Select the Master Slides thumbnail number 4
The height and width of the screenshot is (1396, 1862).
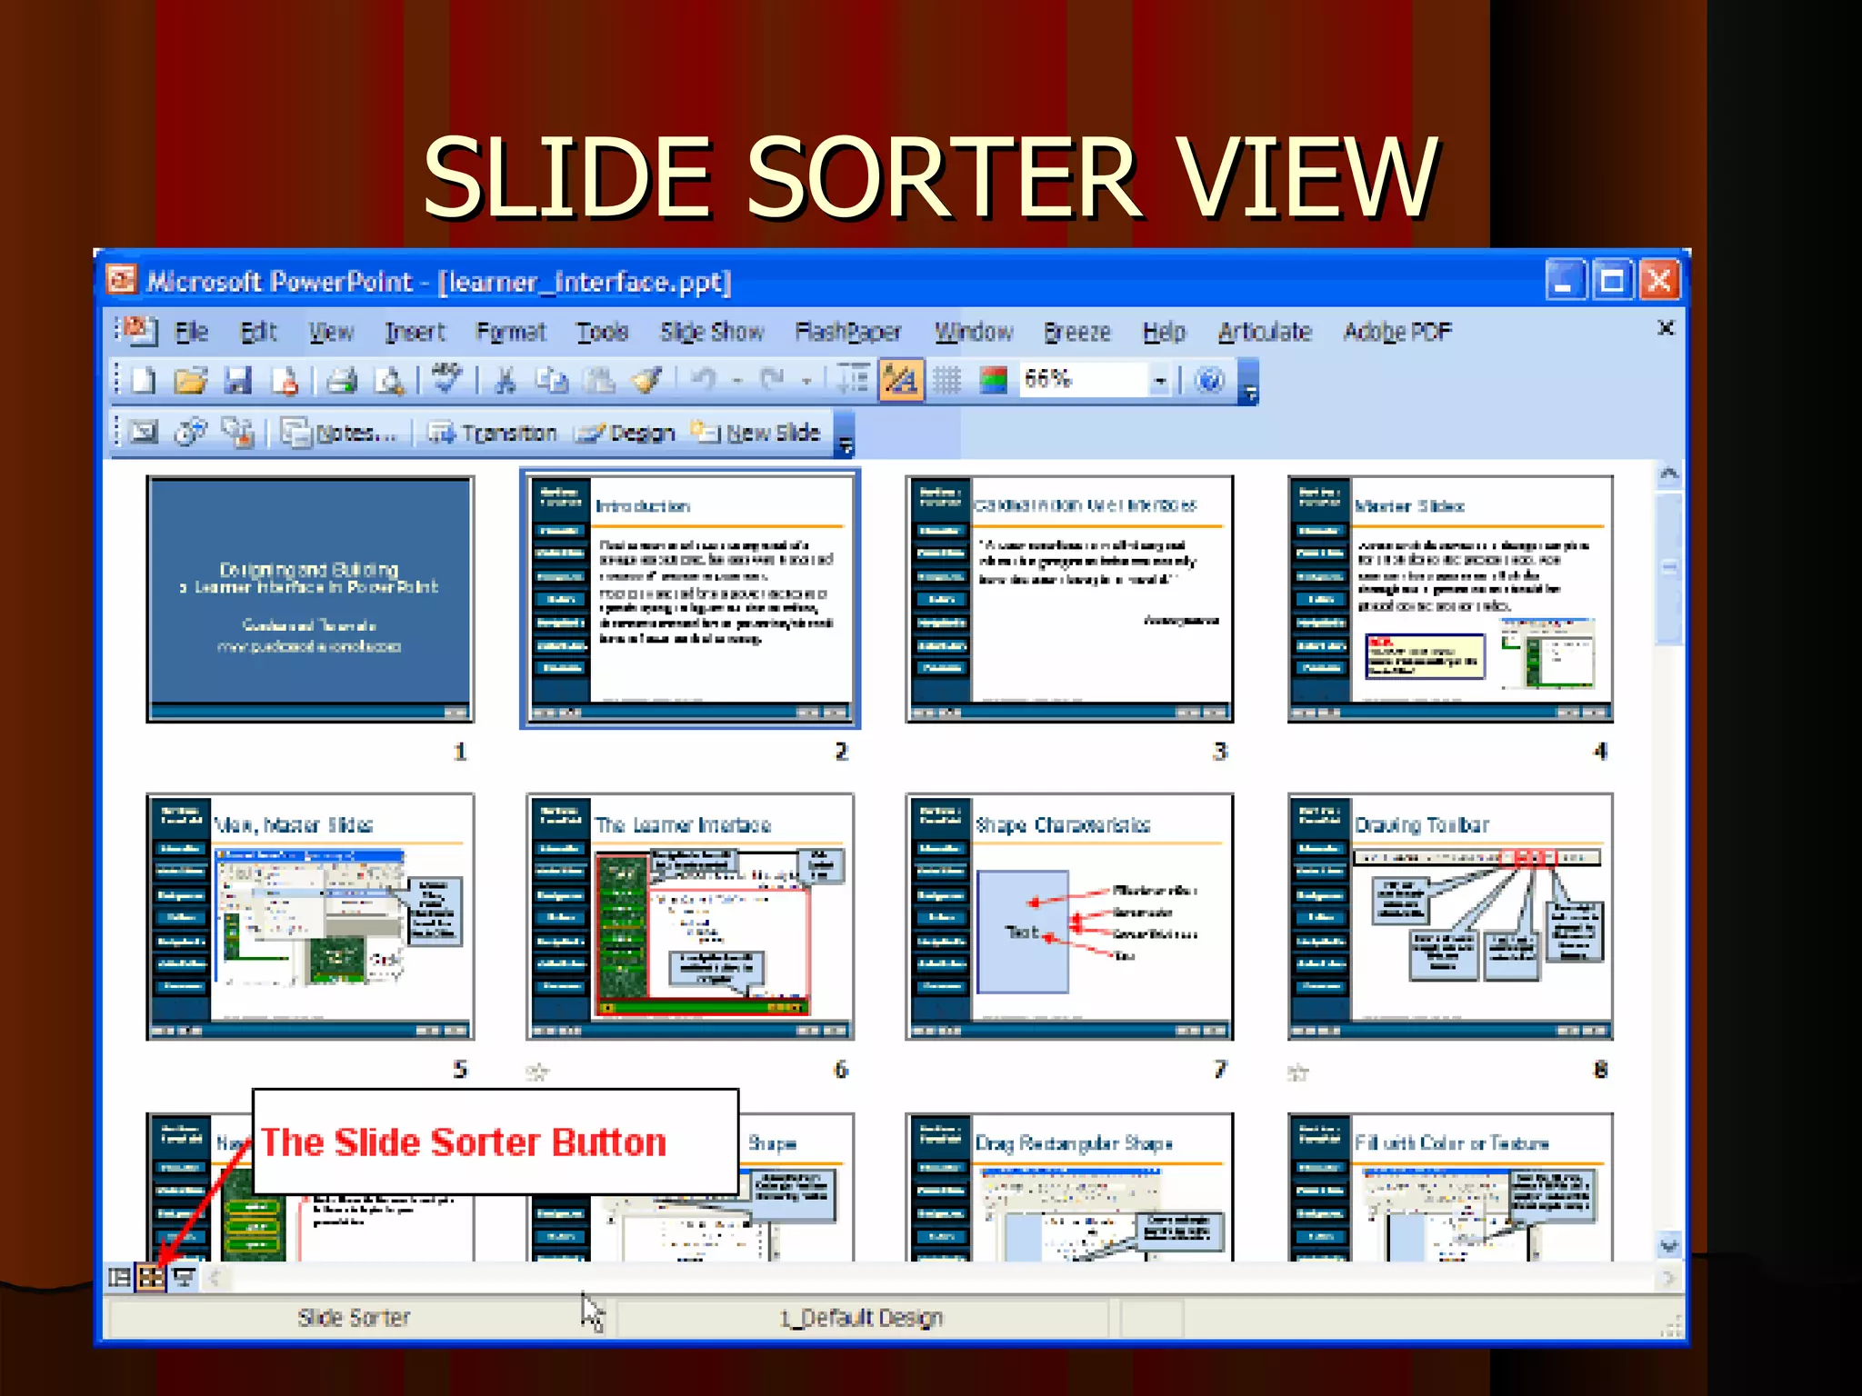1450,599
